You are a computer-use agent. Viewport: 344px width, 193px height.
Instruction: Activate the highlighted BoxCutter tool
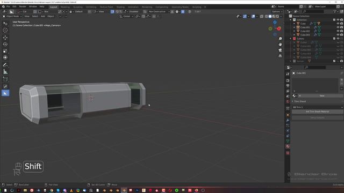pos(5,93)
